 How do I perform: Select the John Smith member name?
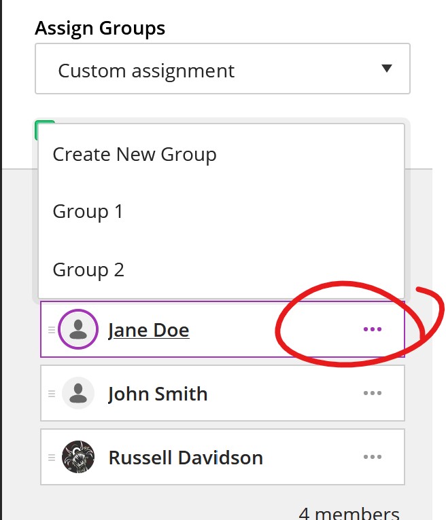click(x=158, y=394)
